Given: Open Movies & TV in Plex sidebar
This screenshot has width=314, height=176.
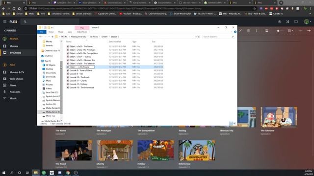Looking at the screenshot, I should [x=17, y=72].
